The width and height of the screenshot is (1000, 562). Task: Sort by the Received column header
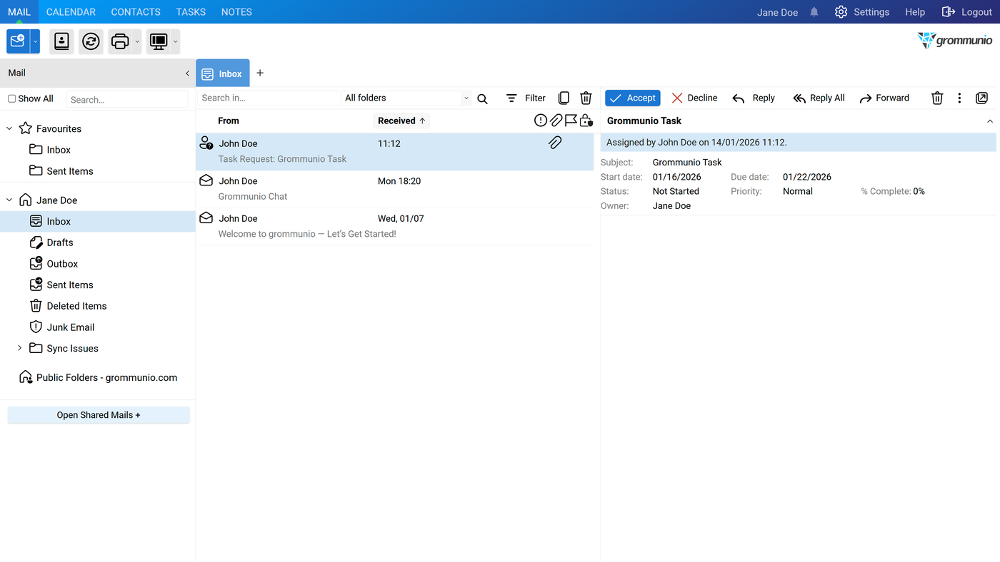[x=401, y=121]
